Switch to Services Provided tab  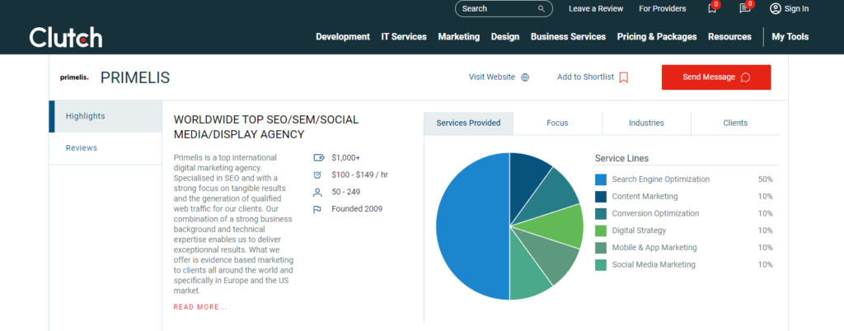click(468, 123)
